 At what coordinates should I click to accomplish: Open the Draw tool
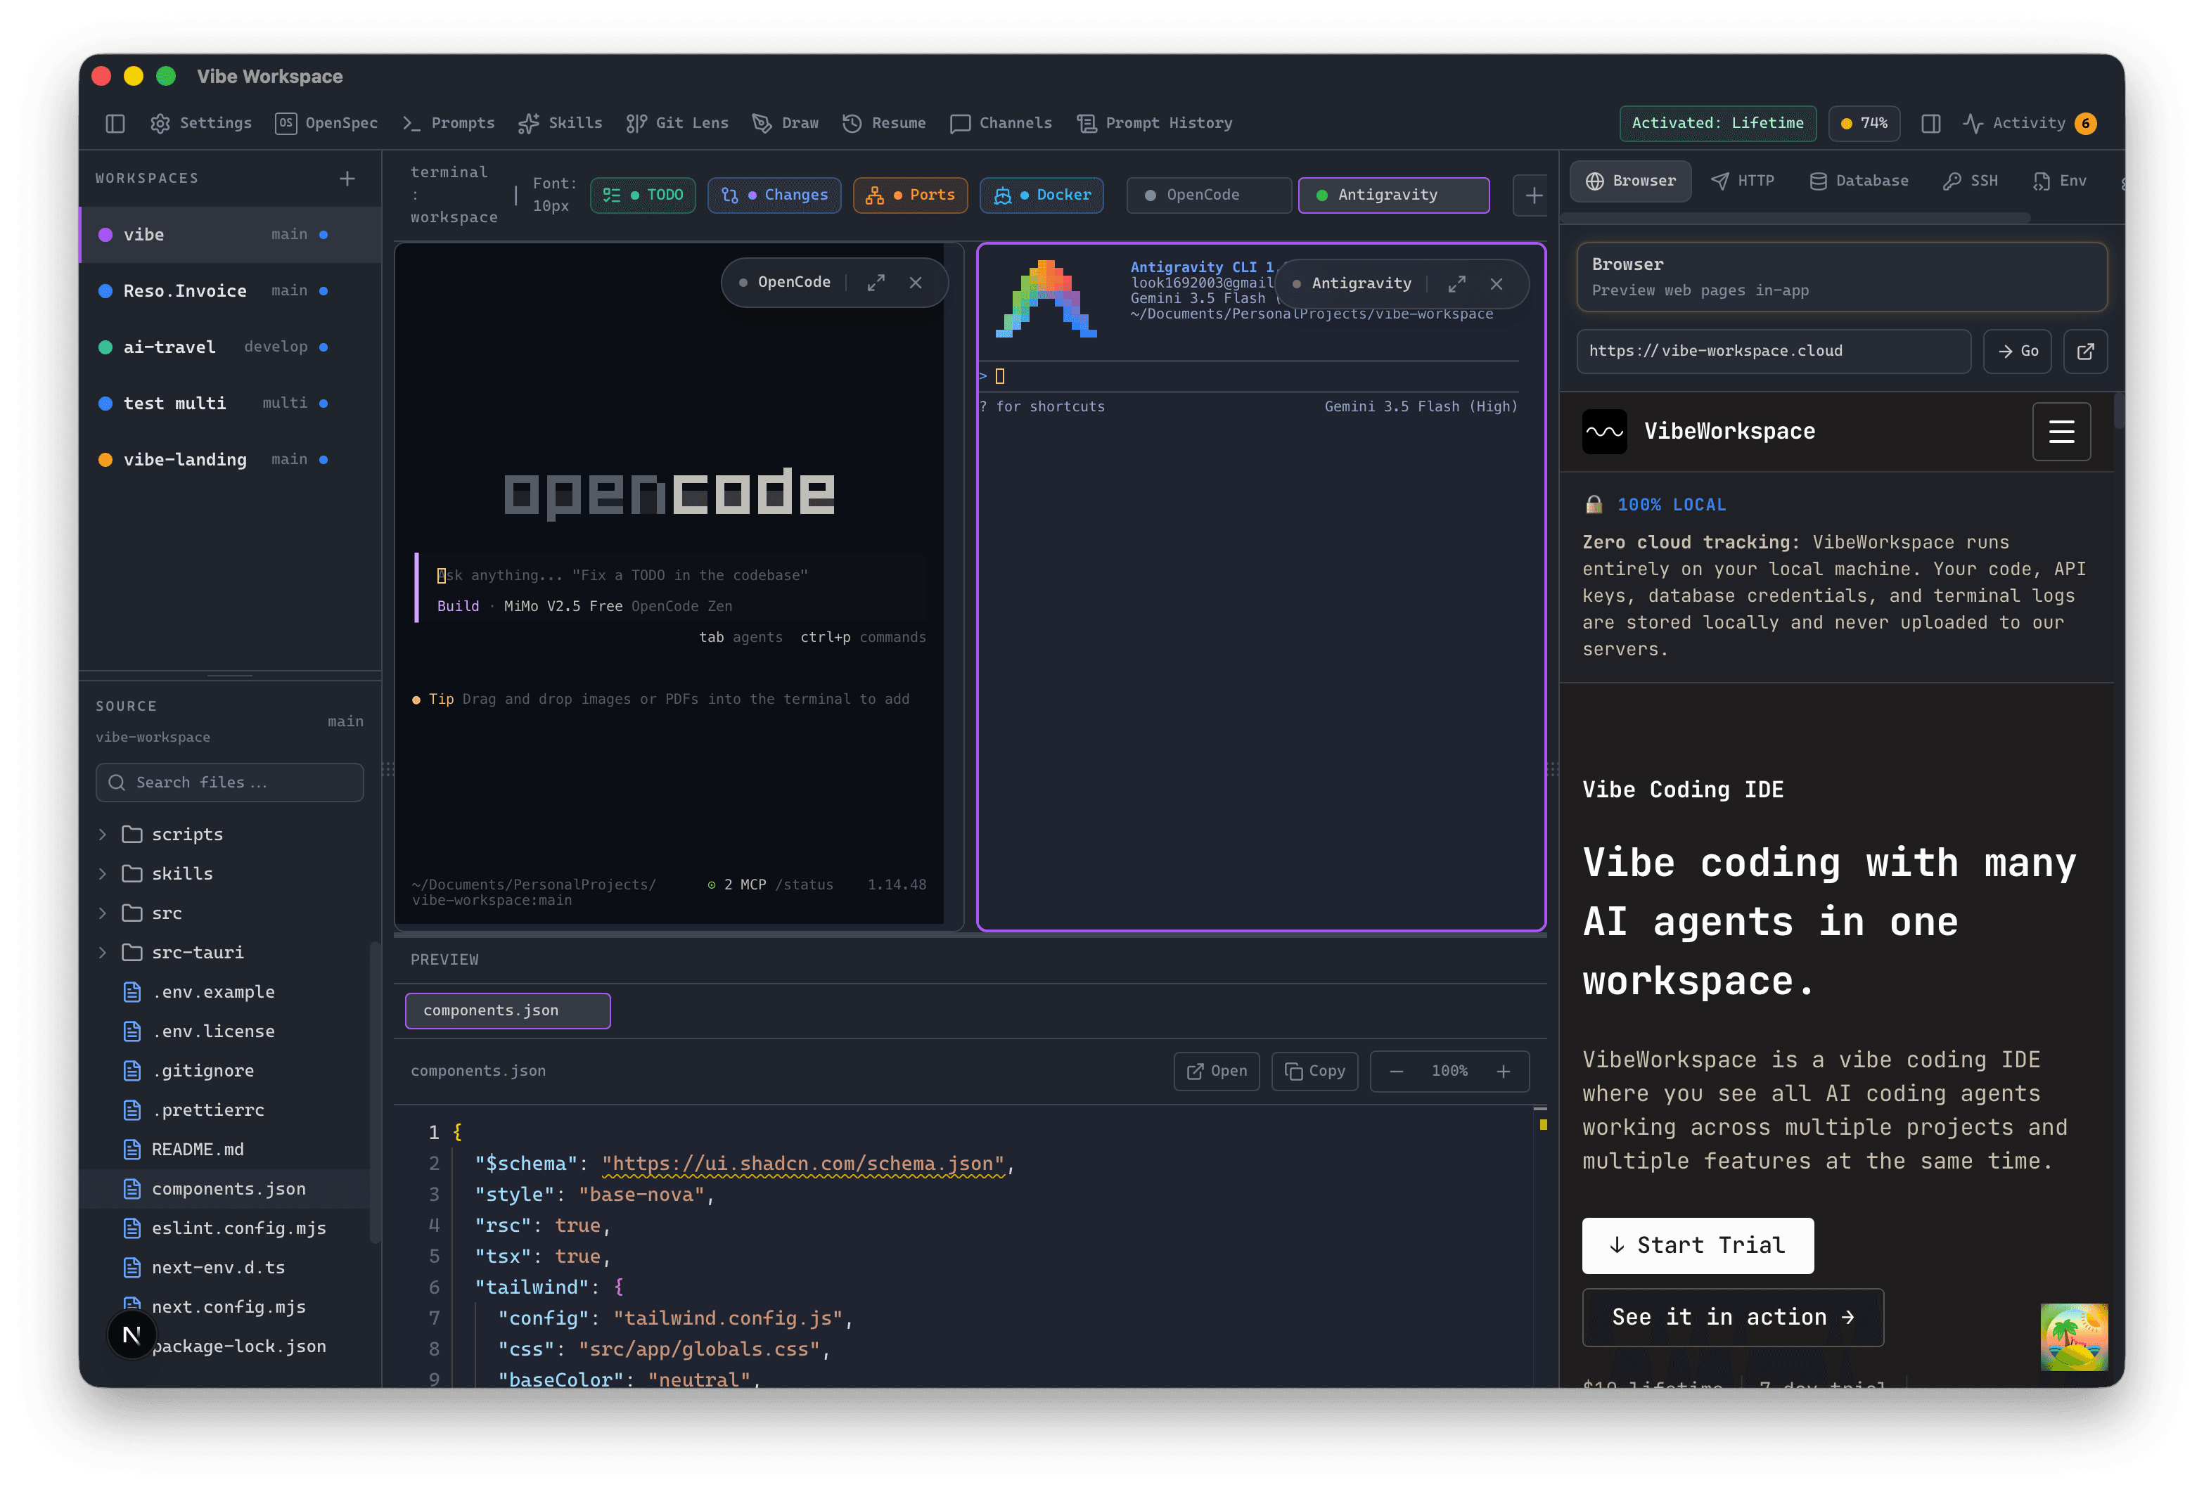pyautogui.click(x=786, y=123)
